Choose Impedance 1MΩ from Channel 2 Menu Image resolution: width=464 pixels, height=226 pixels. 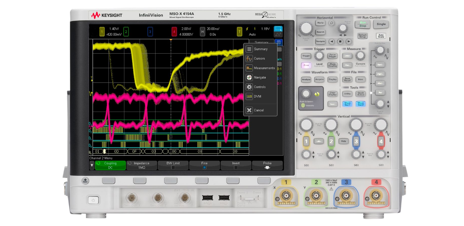tap(141, 165)
